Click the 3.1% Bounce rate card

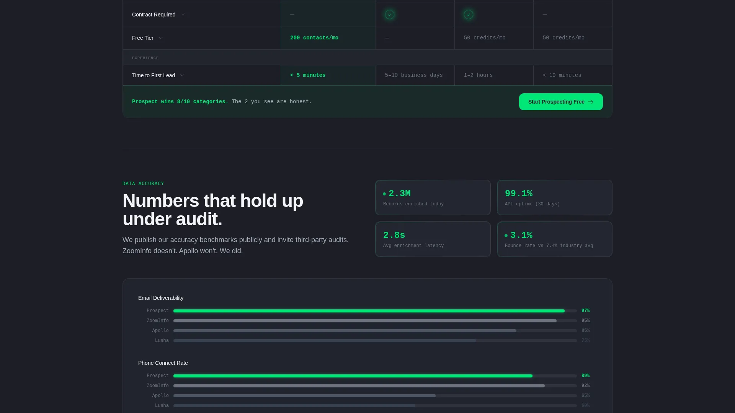tap(555, 239)
